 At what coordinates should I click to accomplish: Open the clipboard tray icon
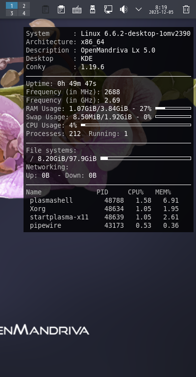pyautogui.click(x=46, y=10)
